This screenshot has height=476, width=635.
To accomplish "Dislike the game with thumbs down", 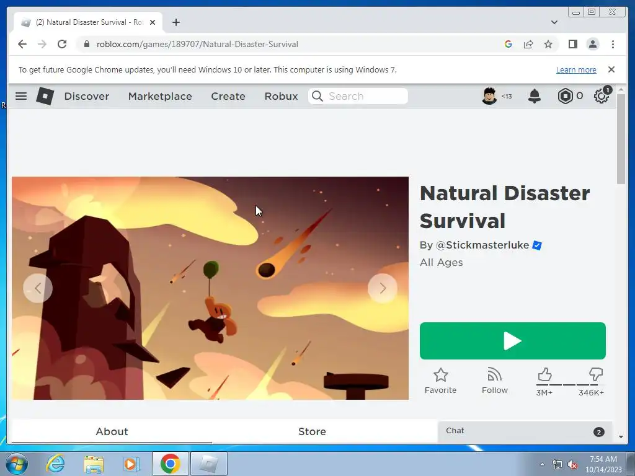I will [596, 375].
